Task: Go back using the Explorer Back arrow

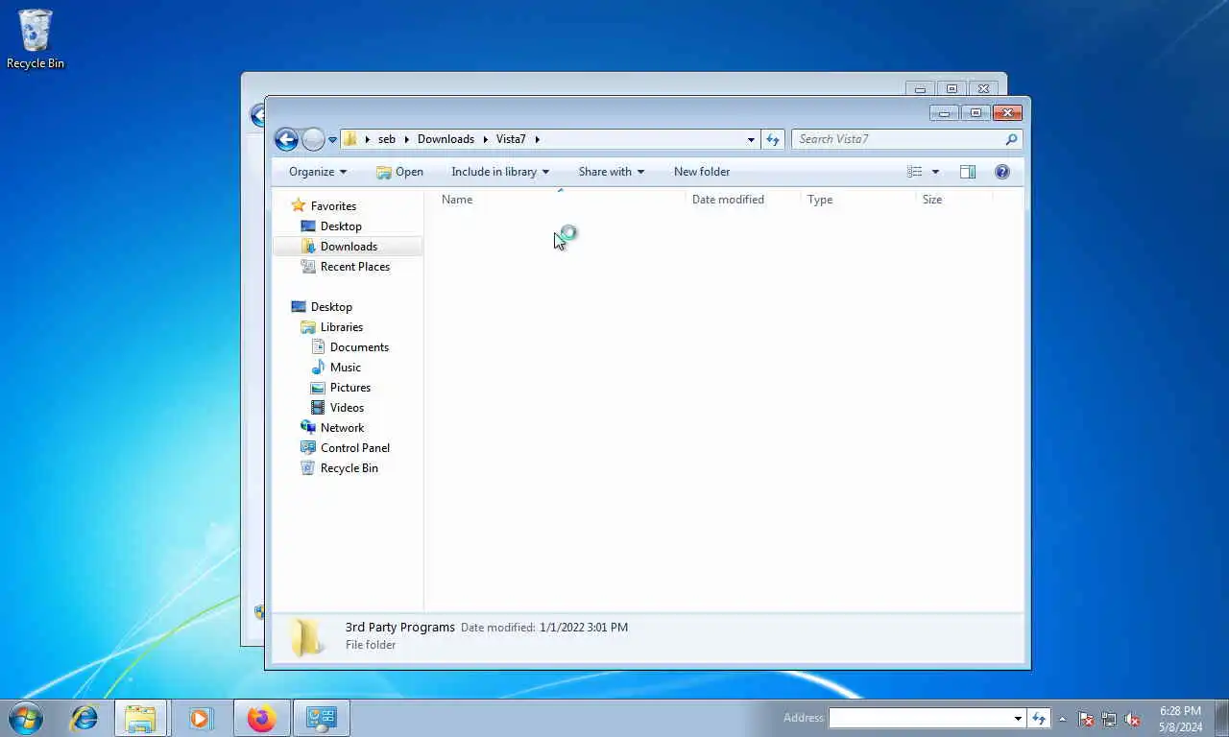Action: coord(286,139)
